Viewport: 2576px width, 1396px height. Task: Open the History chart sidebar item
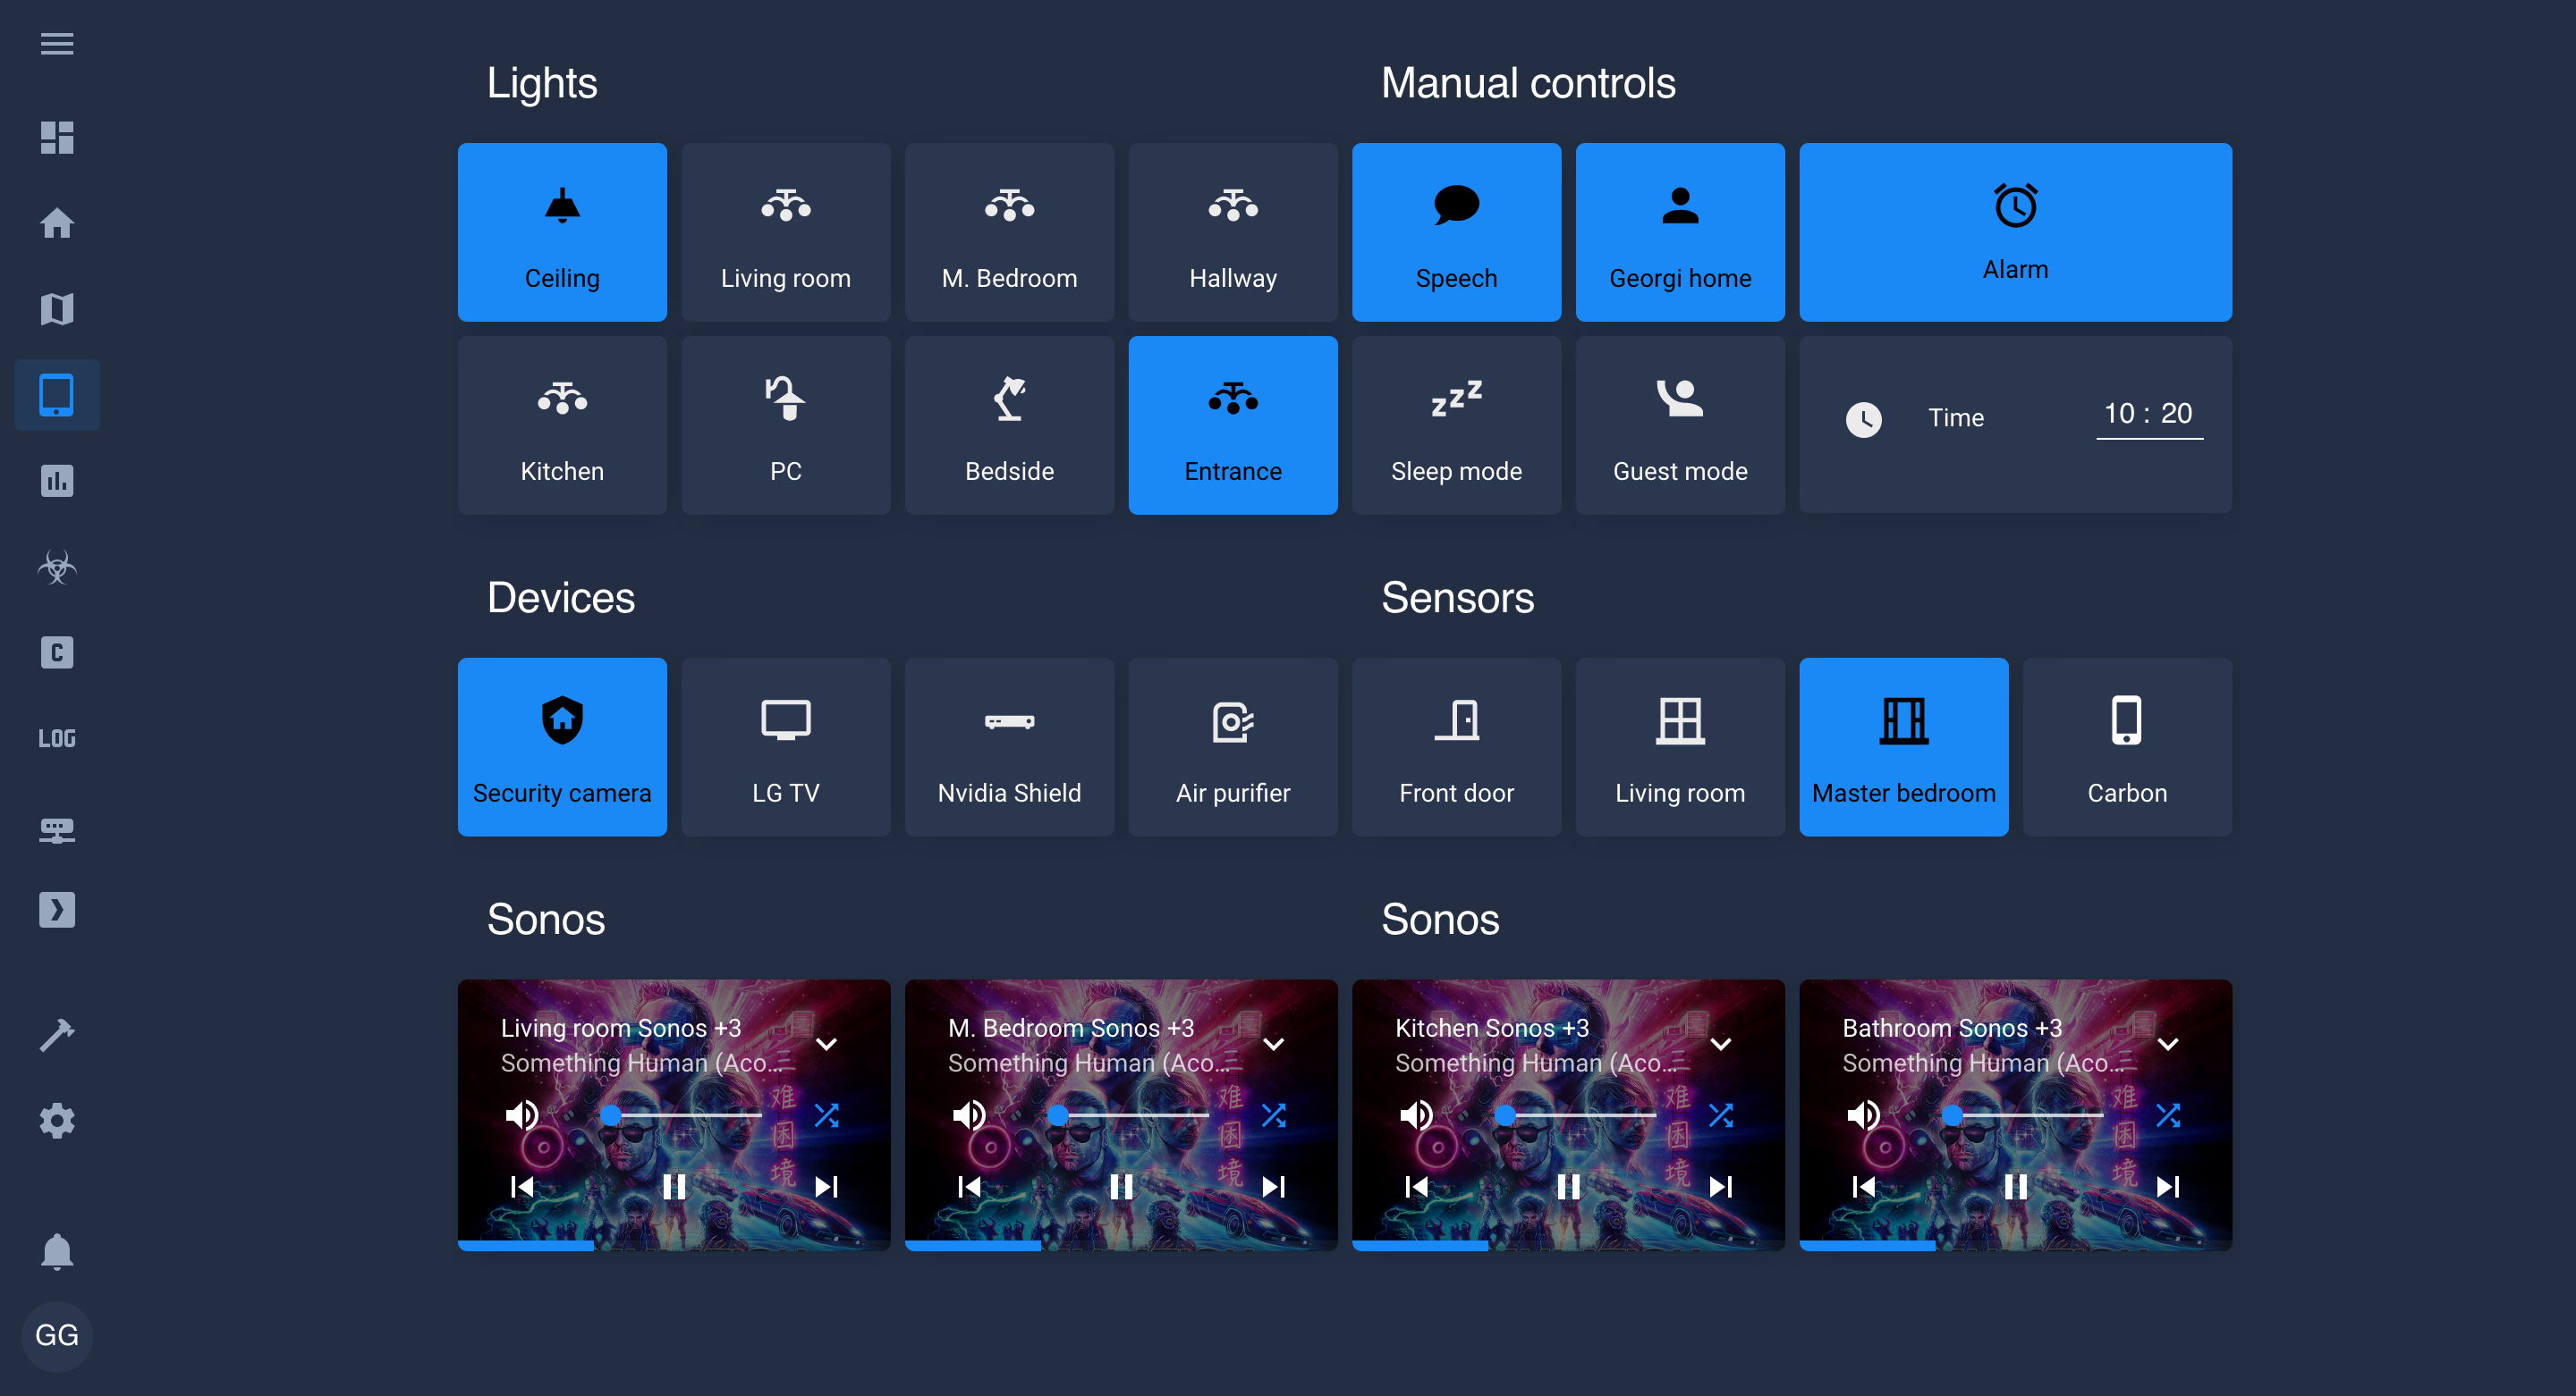(57, 481)
